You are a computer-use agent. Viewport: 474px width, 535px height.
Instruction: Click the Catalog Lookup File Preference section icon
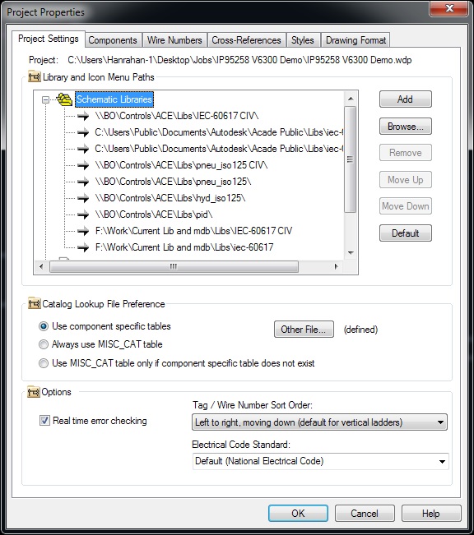tap(34, 303)
